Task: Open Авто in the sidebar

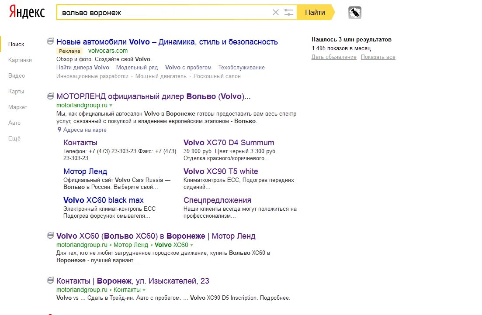Action: [x=14, y=123]
